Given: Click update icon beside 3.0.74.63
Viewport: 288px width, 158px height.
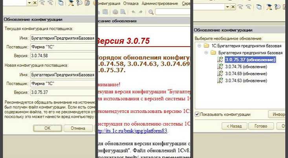Looking at the screenshot, I should (x=220, y=80).
